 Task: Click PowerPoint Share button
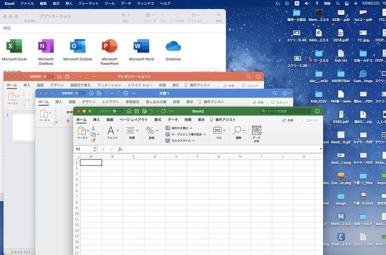(x=229, y=85)
